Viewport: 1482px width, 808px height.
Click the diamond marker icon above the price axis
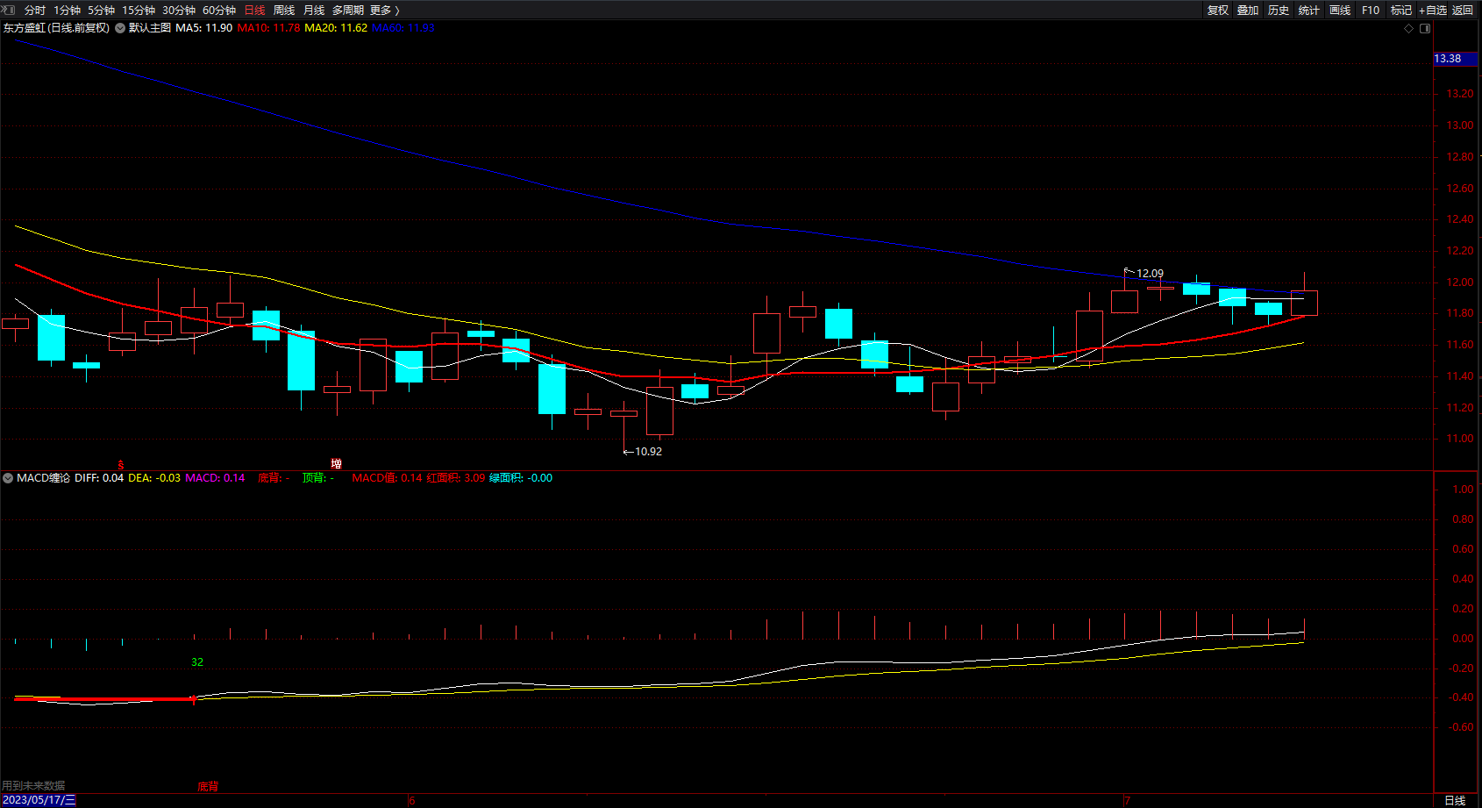[x=1409, y=28]
